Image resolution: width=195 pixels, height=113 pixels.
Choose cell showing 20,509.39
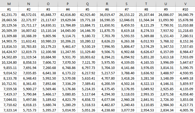click(9, 31)
